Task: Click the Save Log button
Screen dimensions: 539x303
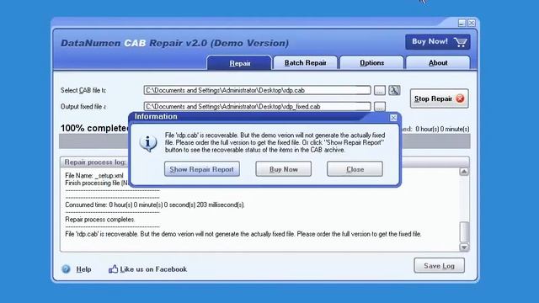Action: (x=439, y=266)
